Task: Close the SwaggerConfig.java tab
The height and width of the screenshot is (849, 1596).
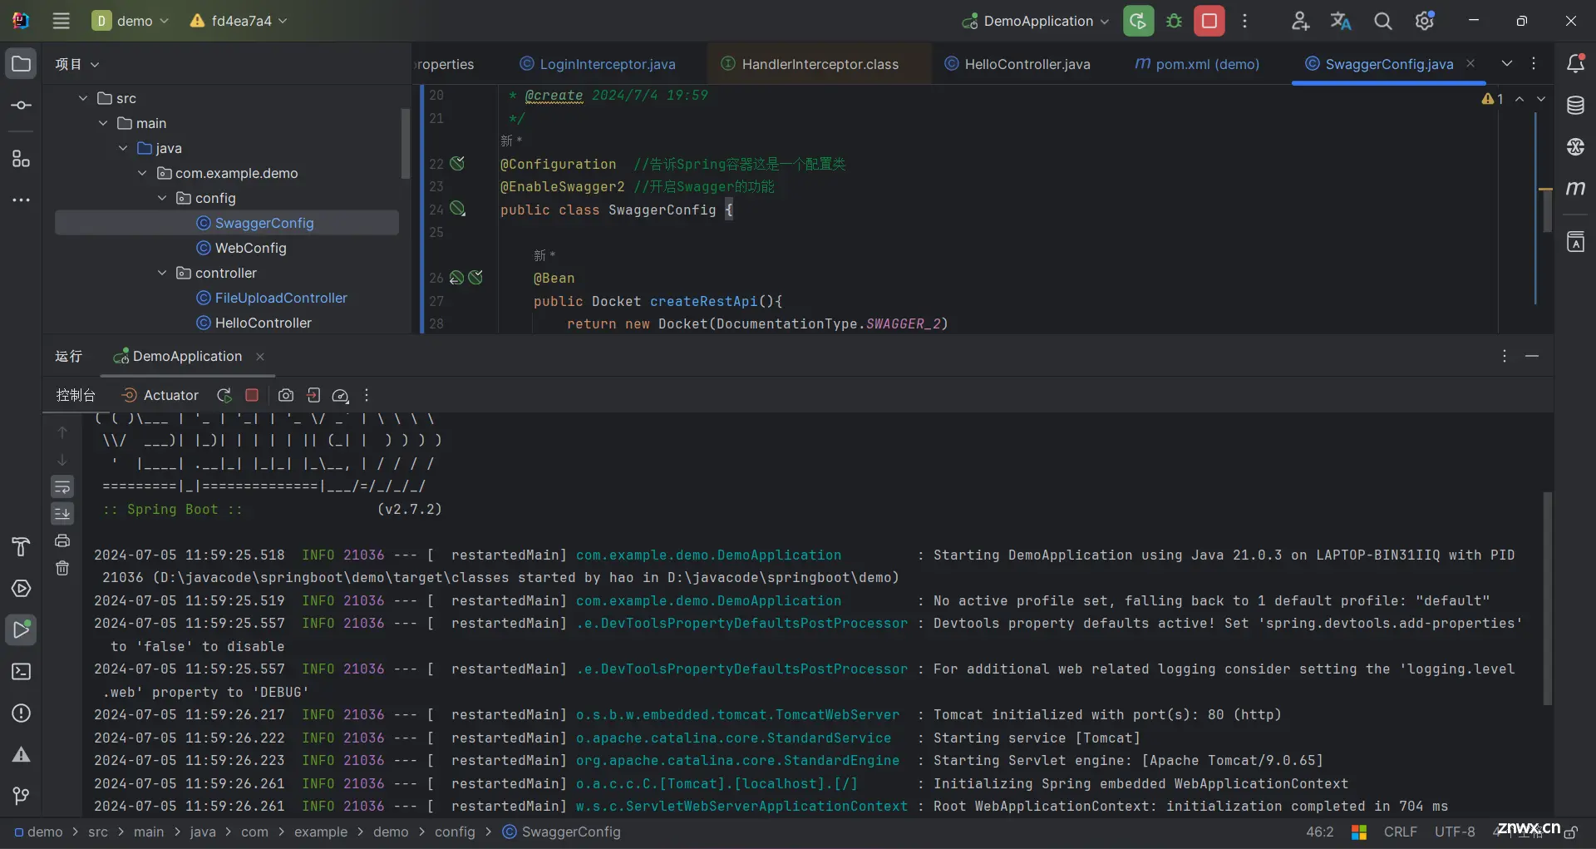Action: [x=1470, y=63]
